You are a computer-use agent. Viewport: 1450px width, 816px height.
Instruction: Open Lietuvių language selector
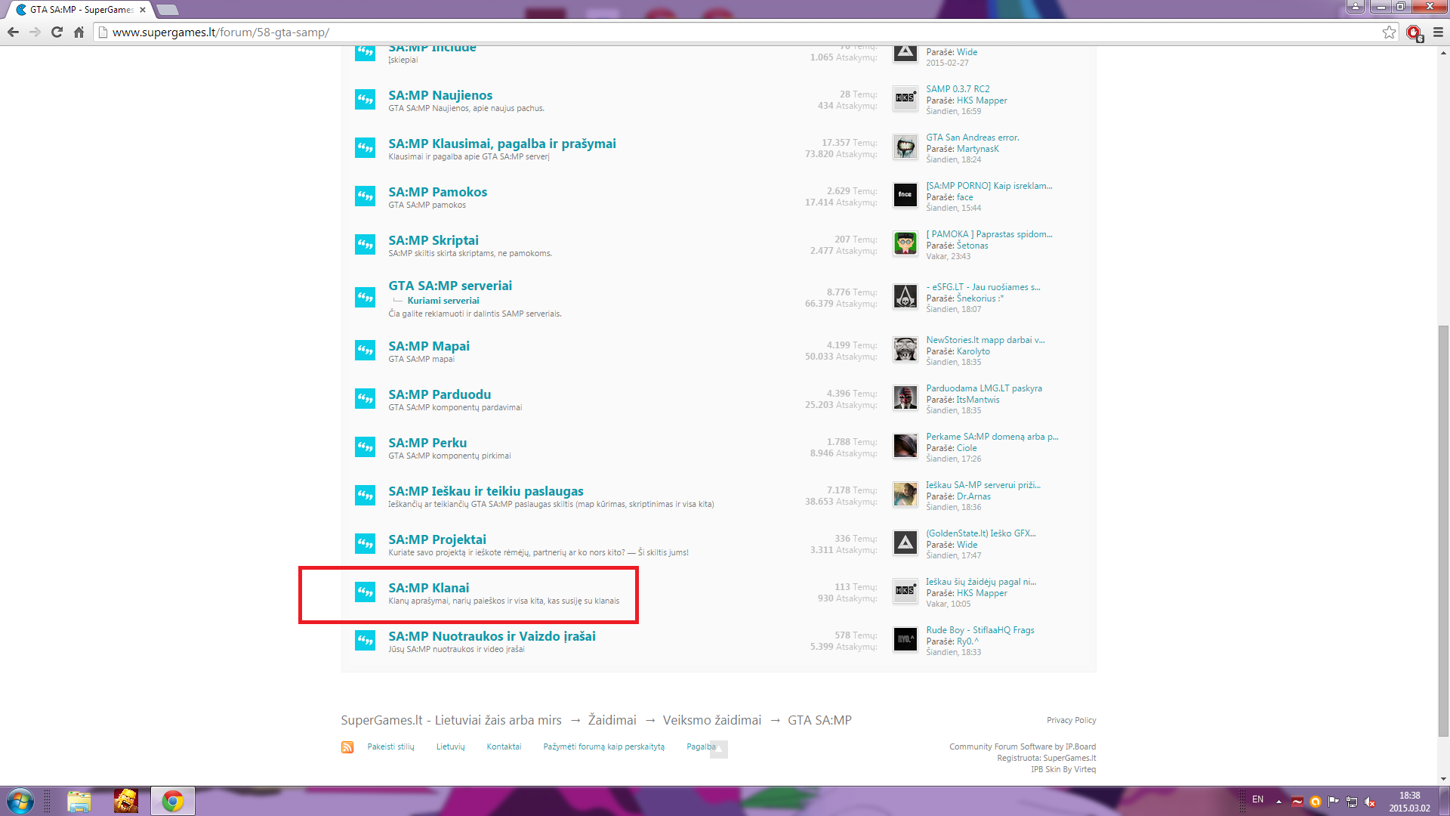[x=450, y=746]
